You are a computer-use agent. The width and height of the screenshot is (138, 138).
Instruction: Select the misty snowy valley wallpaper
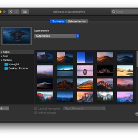(105, 97)
